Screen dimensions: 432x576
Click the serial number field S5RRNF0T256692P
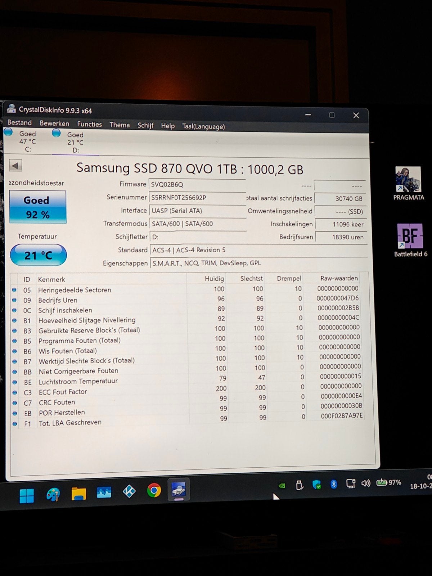[197, 197]
